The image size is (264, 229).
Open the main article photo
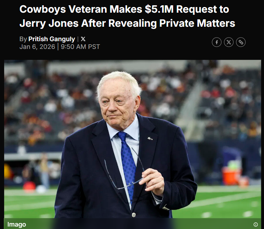point(133,139)
